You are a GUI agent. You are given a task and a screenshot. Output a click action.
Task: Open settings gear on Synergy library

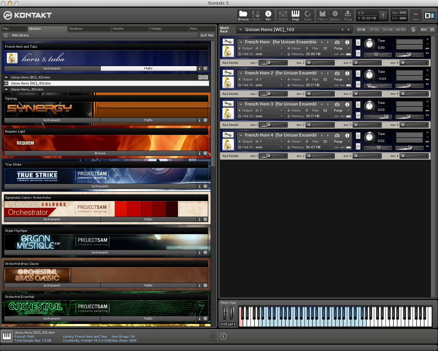205,120
